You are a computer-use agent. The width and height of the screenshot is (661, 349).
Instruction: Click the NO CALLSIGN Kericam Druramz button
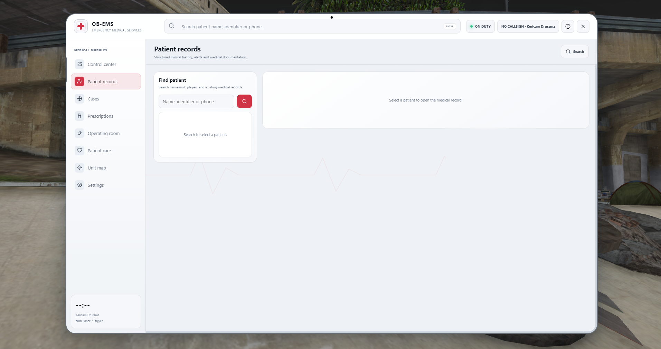528,26
